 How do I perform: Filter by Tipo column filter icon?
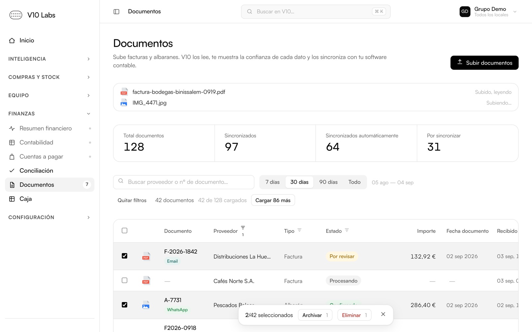click(x=300, y=230)
